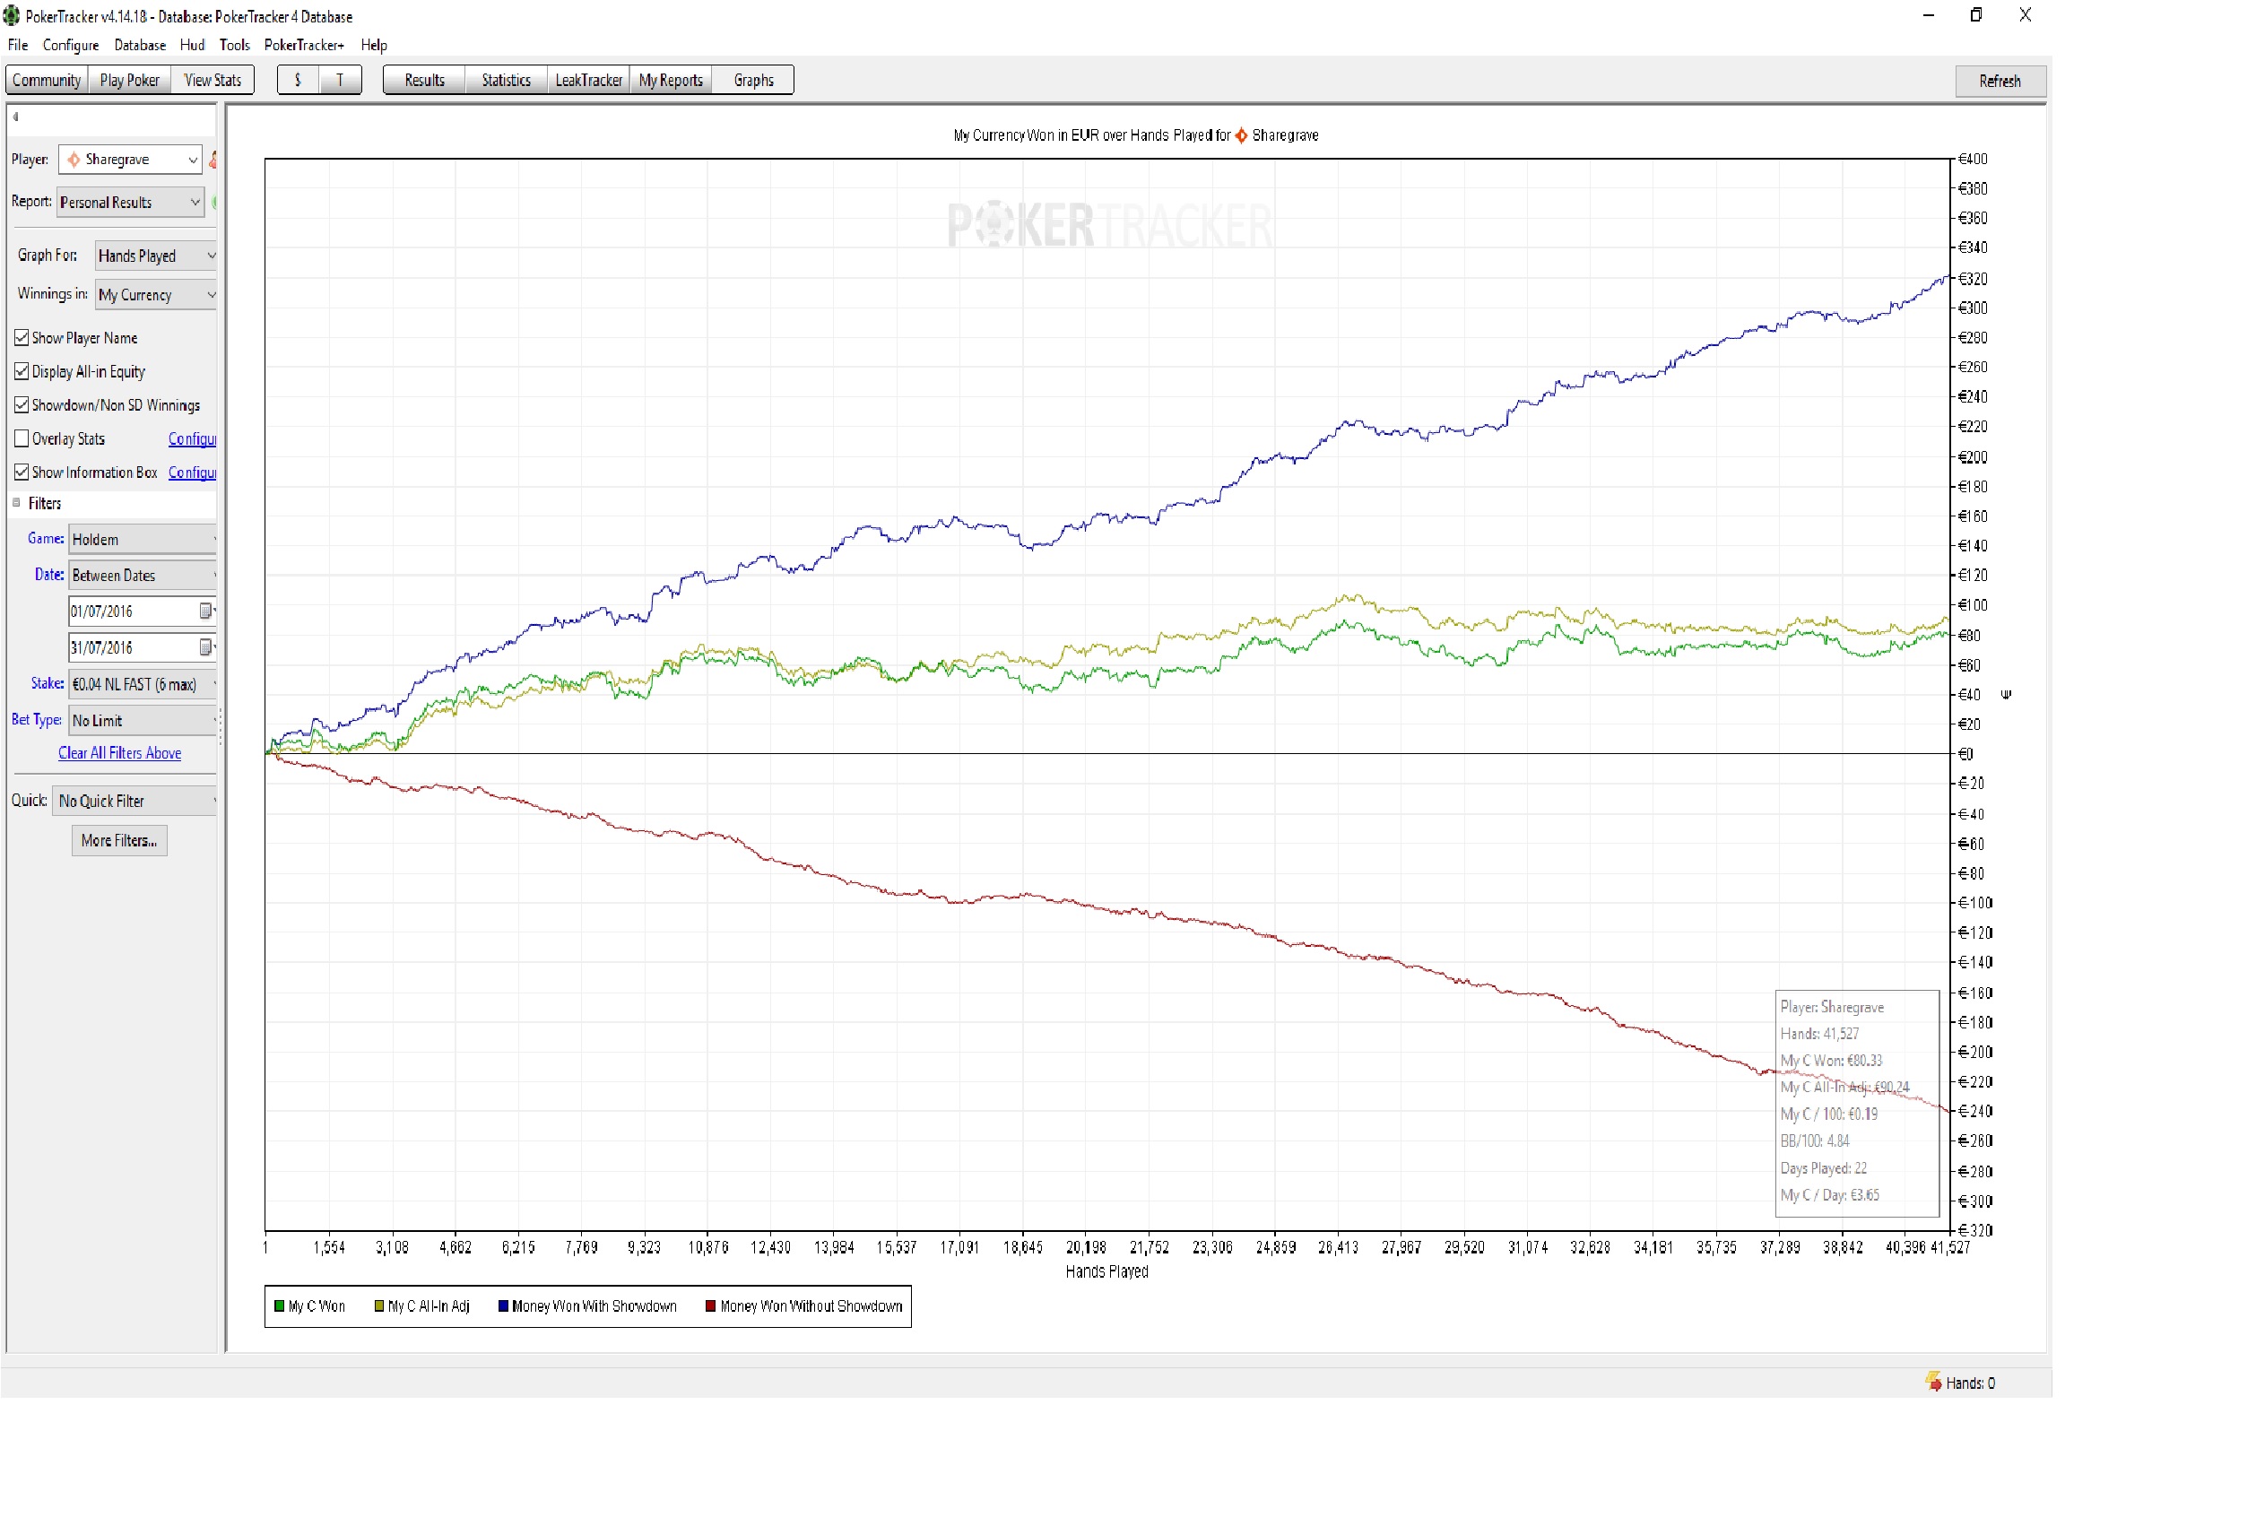Open the Stake filter dropdown
This screenshot has height=1535, width=2256.
click(143, 684)
